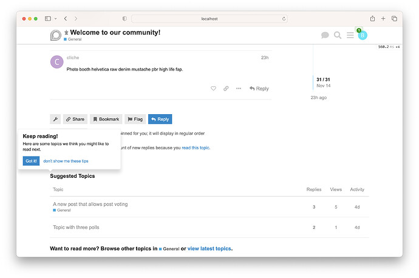Click the 23h post timestamp

(x=265, y=58)
